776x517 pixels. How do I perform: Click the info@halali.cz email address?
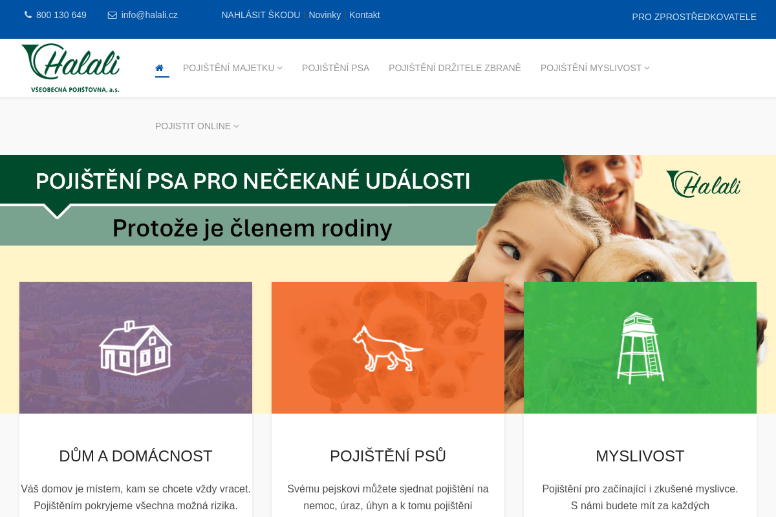point(149,14)
